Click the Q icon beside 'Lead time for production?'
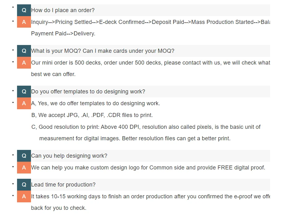The height and width of the screenshot is (216, 293). (24, 185)
